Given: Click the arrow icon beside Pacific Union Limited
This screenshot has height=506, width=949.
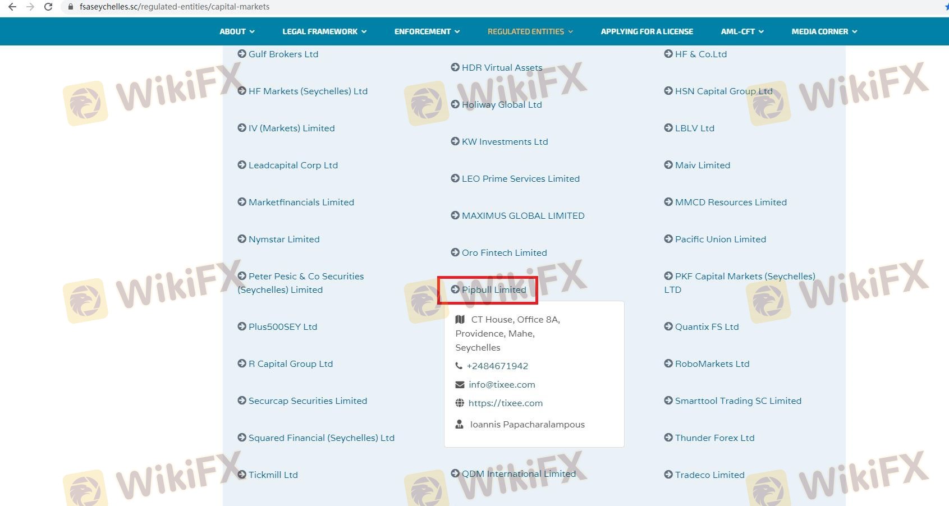Looking at the screenshot, I should point(668,239).
